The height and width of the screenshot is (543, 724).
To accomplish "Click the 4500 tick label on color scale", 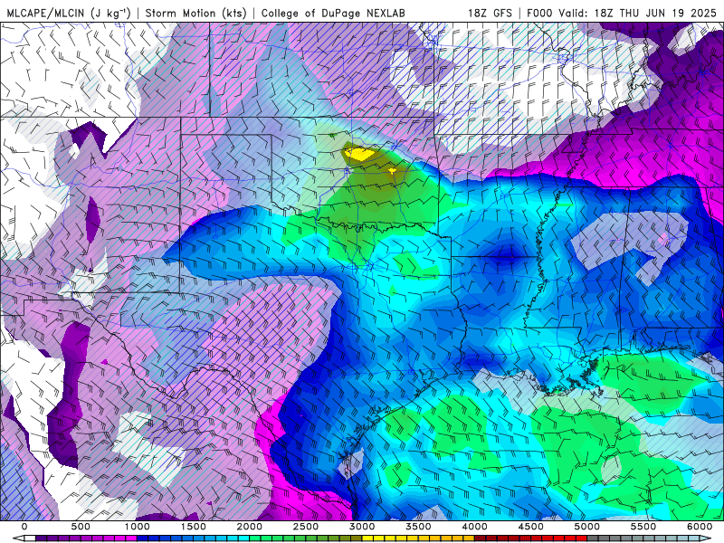I will pos(531,527).
